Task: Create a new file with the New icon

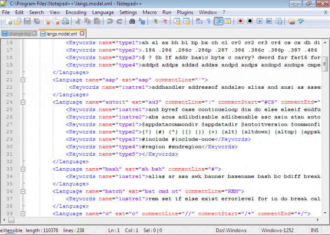Action: click(8, 21)
